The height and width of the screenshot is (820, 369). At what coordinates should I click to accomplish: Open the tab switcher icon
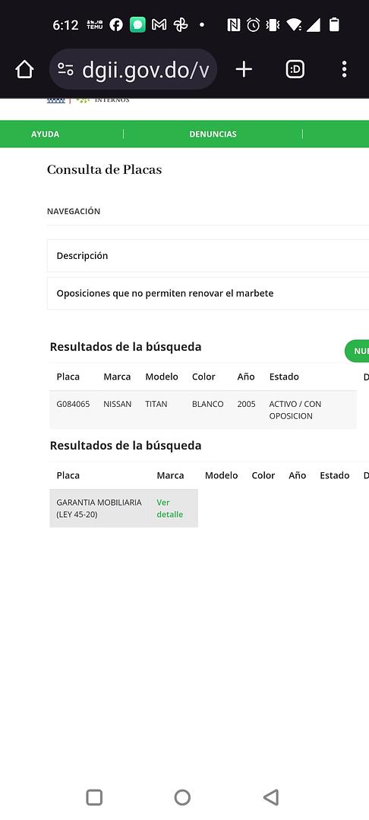(295, 69)
